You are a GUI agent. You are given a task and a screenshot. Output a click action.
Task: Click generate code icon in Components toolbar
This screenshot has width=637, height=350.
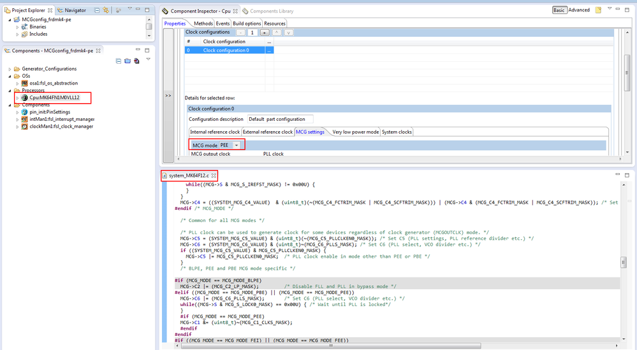[136, 61]
